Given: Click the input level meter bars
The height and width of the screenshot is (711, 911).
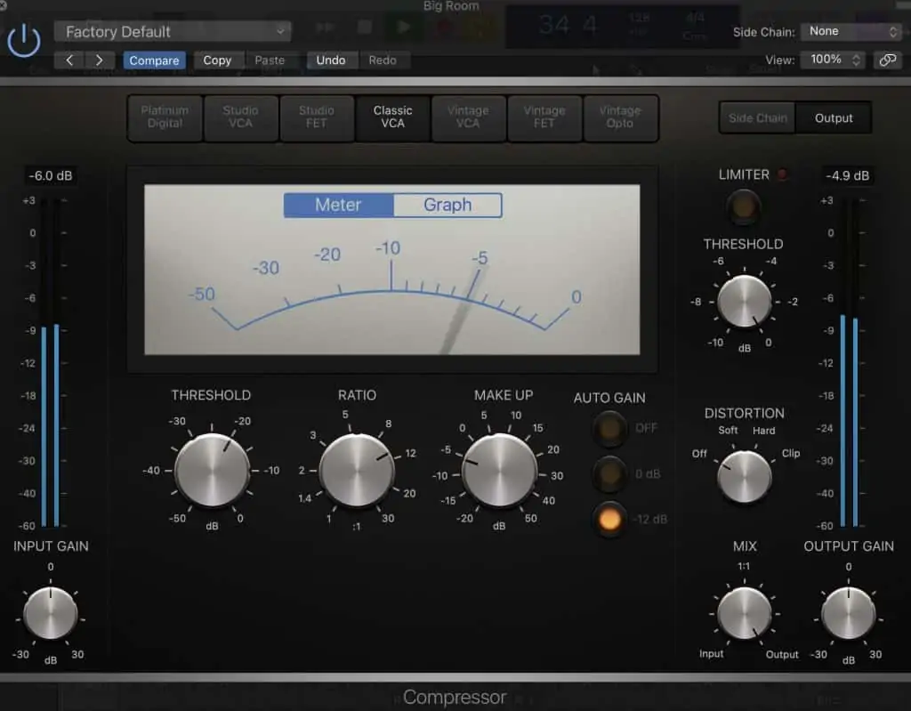Looking at the screenshot, I should (x=50, y=363).
